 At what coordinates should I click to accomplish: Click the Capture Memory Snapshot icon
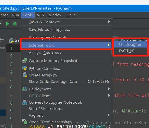coord(25,61)
